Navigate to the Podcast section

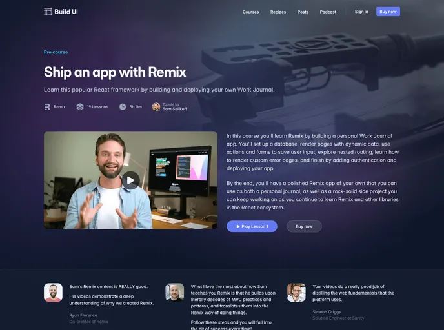coord(328,12)
